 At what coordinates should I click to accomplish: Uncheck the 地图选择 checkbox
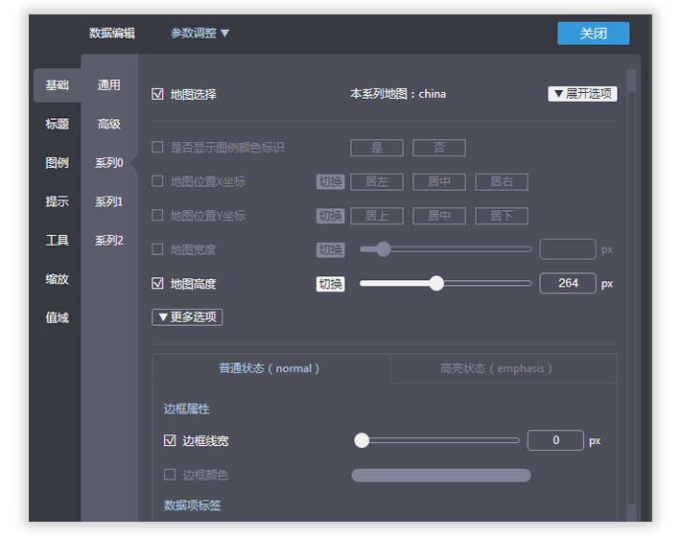point(157,94)
